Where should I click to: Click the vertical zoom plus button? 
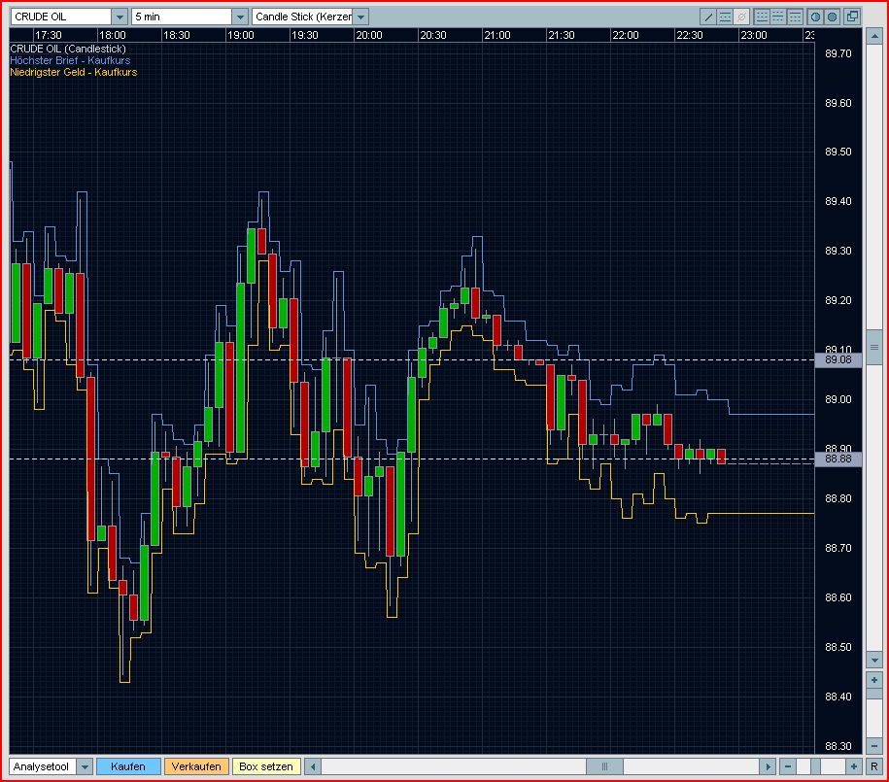(x=873, y=680)
